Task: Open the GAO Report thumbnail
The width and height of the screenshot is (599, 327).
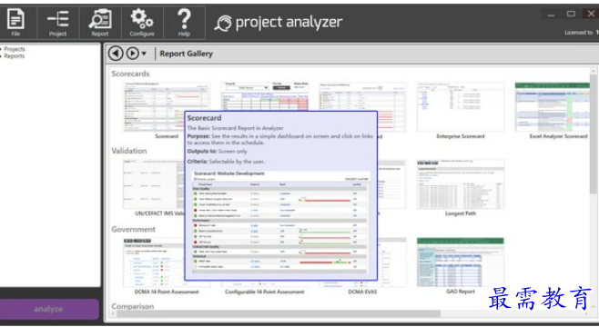Action: click(x=461, y=263)
